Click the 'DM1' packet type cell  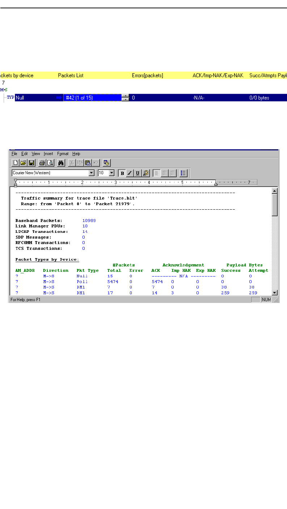click(81, 287)
